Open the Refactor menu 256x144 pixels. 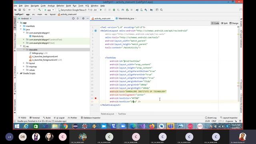click(x=60, y=6)
